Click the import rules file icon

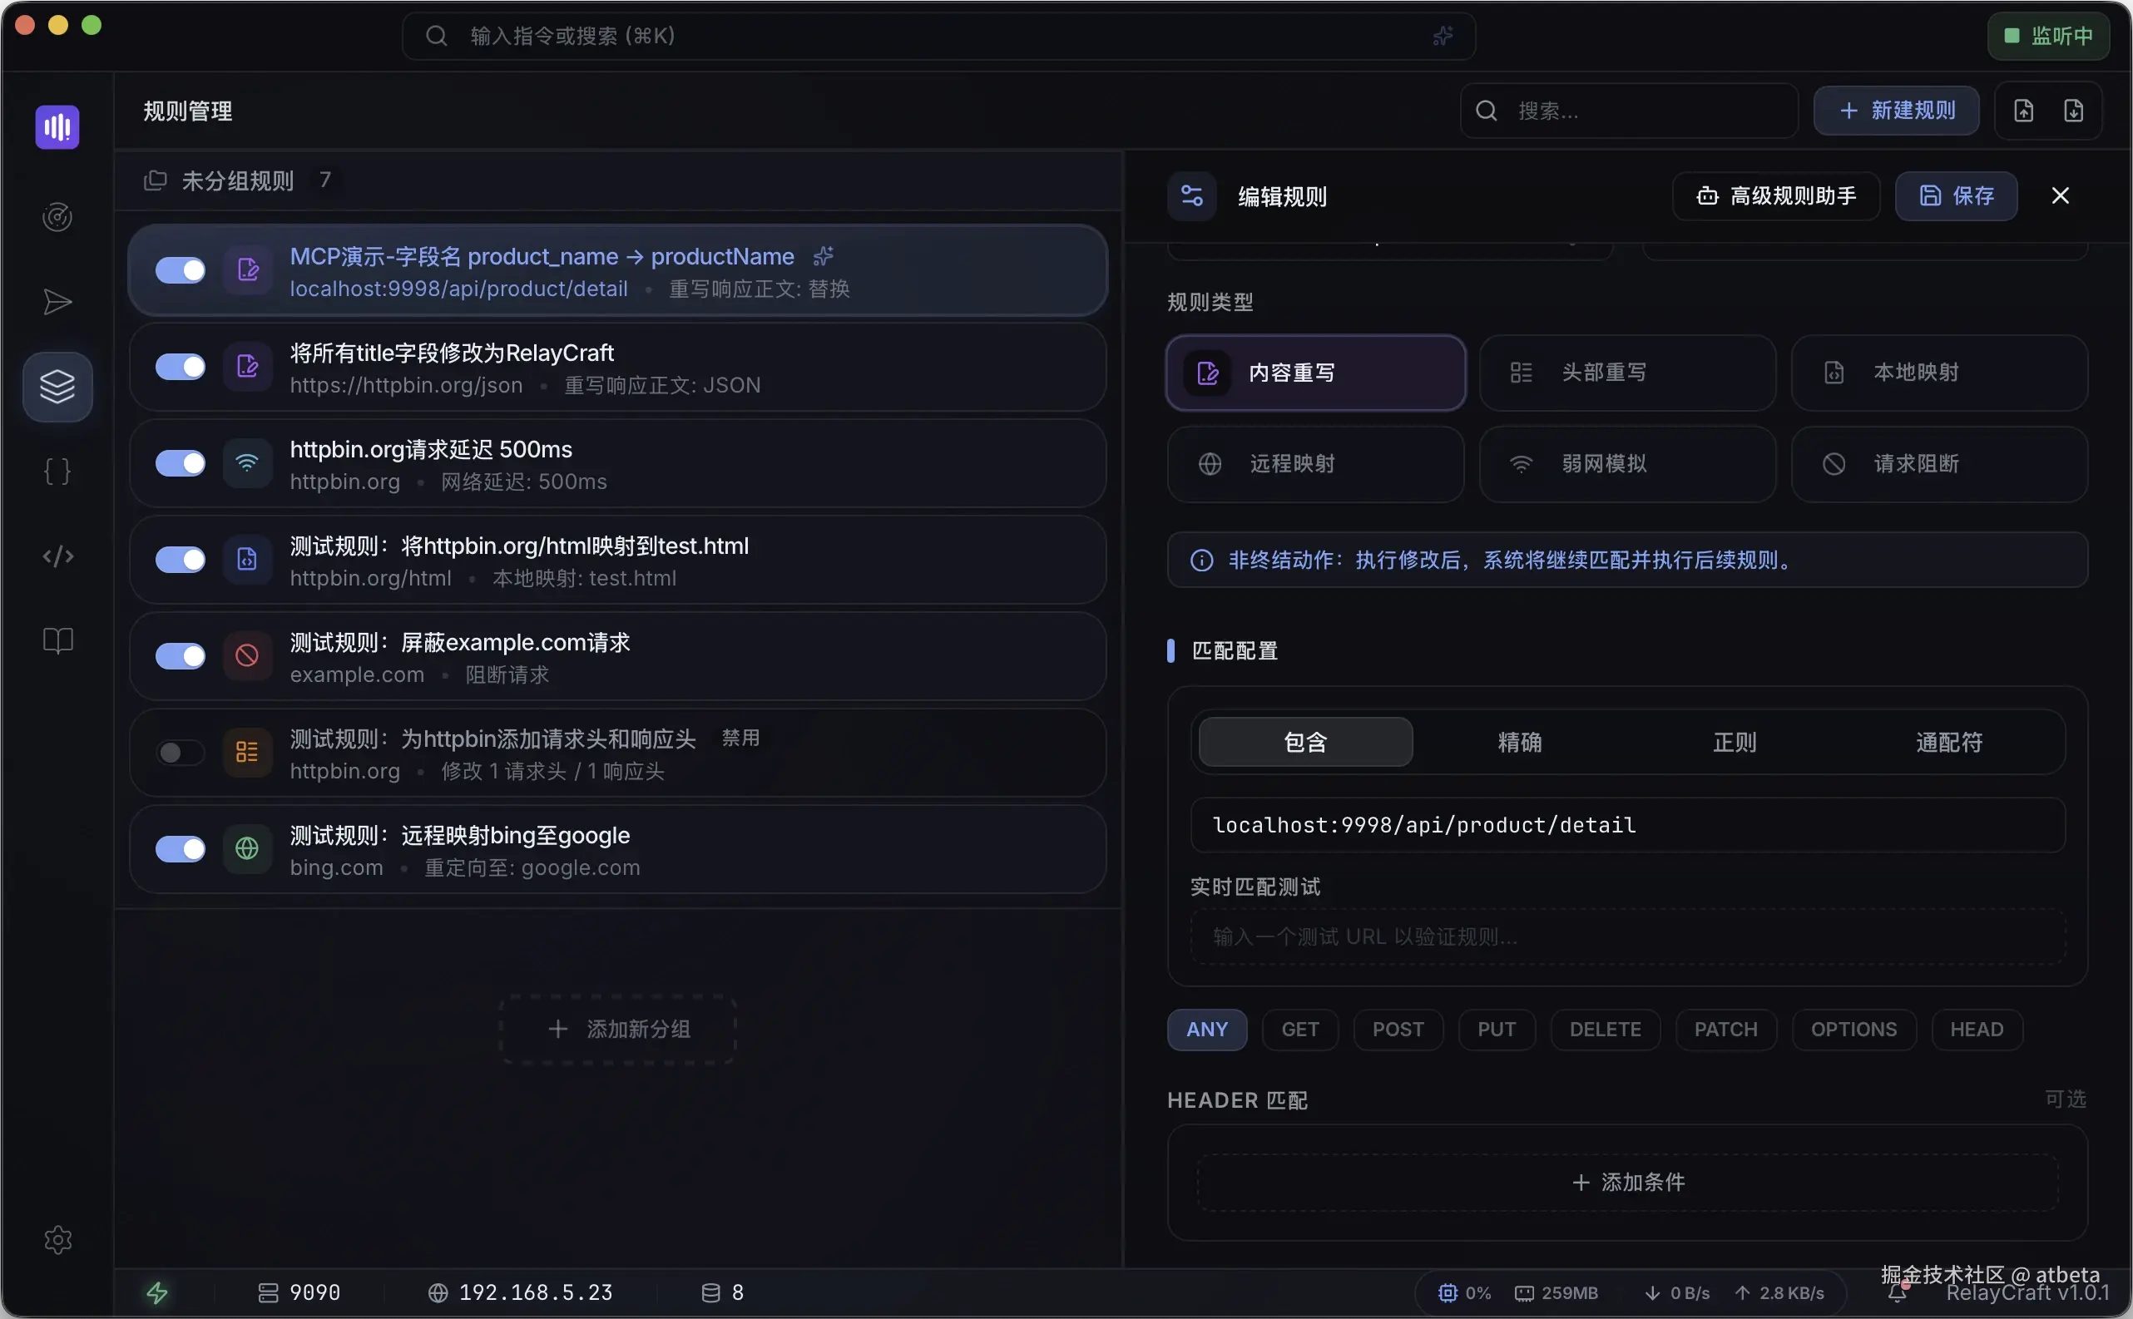point(2023,110)
